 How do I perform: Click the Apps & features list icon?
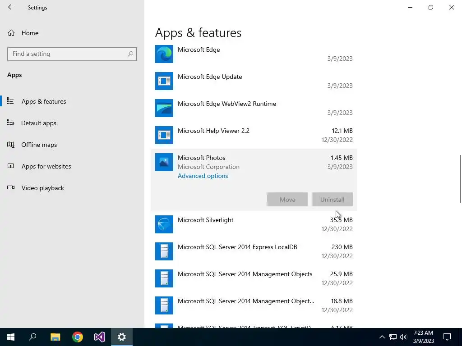click(11, 101)
